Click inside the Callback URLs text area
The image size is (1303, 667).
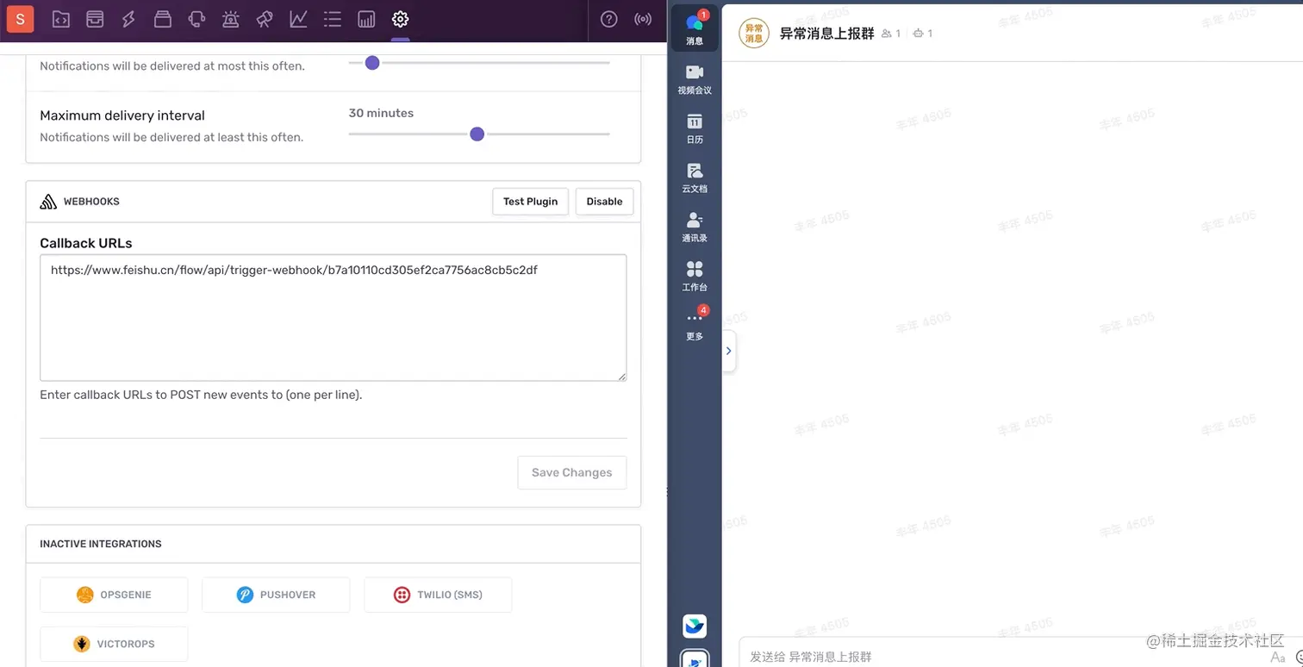334,318
